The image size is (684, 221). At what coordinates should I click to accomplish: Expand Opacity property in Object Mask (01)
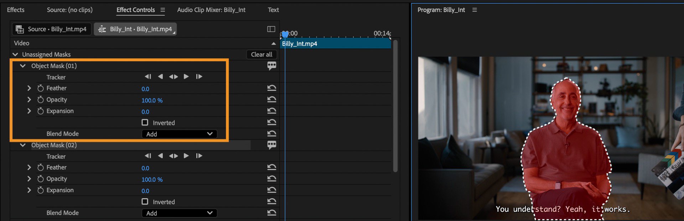coord(29,100)
